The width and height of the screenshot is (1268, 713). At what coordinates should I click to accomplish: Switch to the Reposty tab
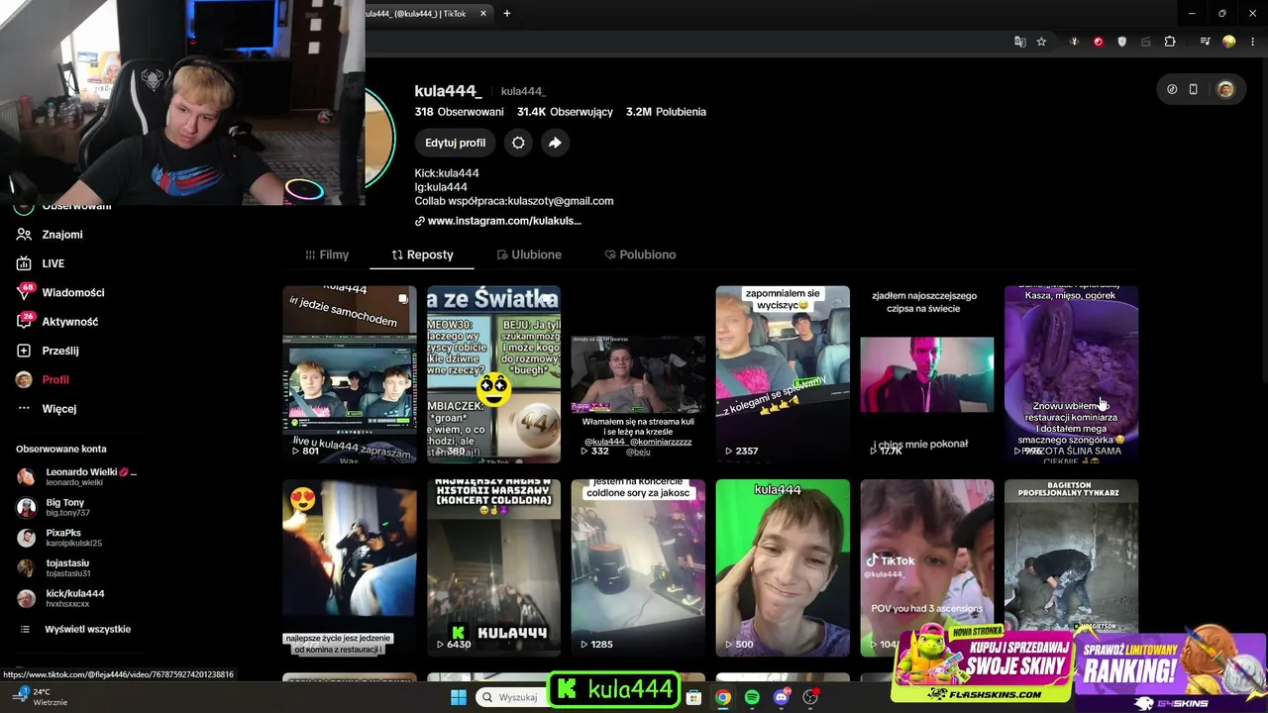[422, 255]
